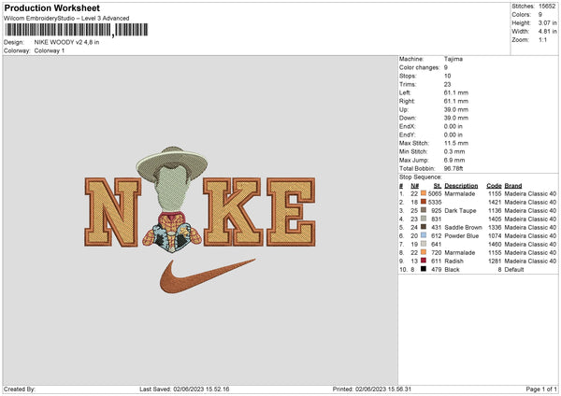This screenshot has width=561, height=396.
Task: Click the code 1460 in row 7
Action: click(495, 244)
